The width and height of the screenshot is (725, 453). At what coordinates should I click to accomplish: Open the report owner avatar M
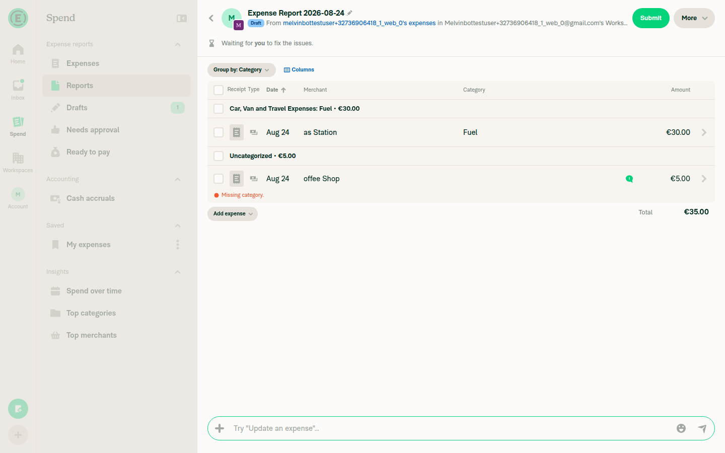pos(232,18)
